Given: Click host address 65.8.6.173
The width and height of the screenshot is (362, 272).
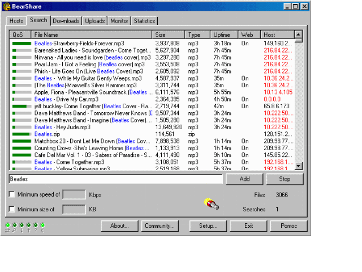Looking at the screenshot, I should pyautogui.click(x=277, y=107).
